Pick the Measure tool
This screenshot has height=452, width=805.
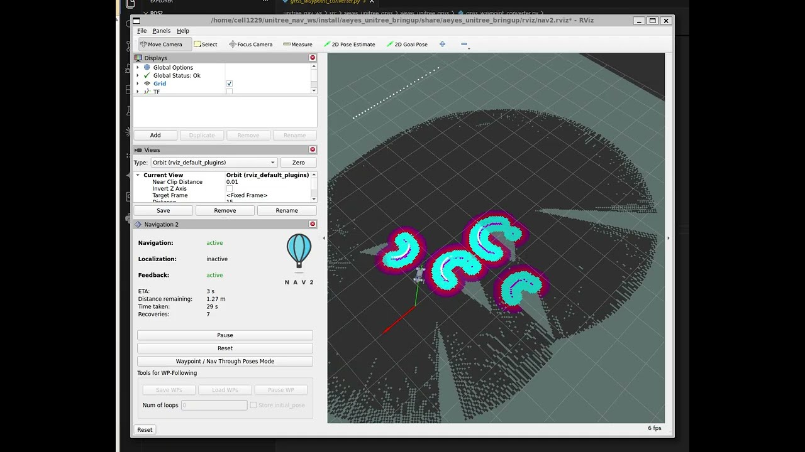[x=297, y=45]
